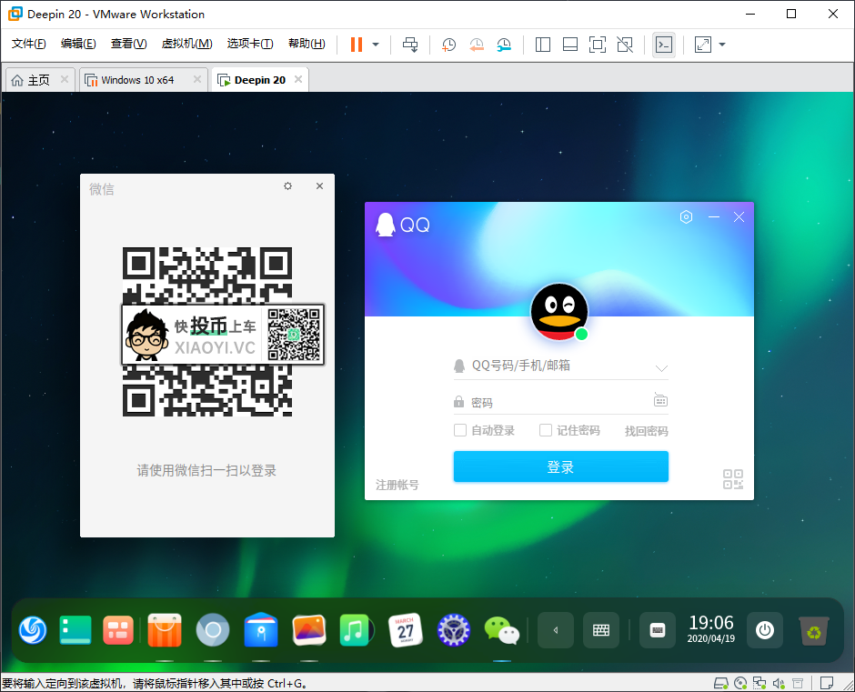855x692 pixels.
Task: Click the VMware status bar sound icon
Action: 778,683
